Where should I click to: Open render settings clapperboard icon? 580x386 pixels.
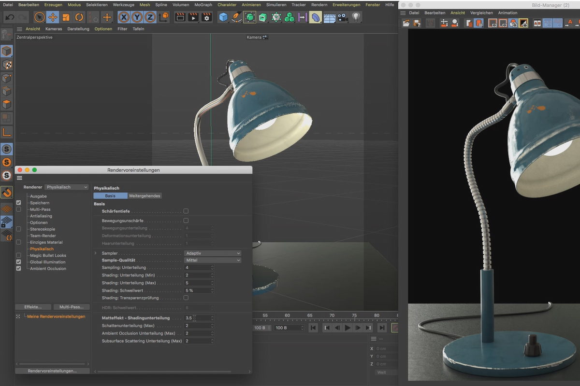tap(206, 17)
